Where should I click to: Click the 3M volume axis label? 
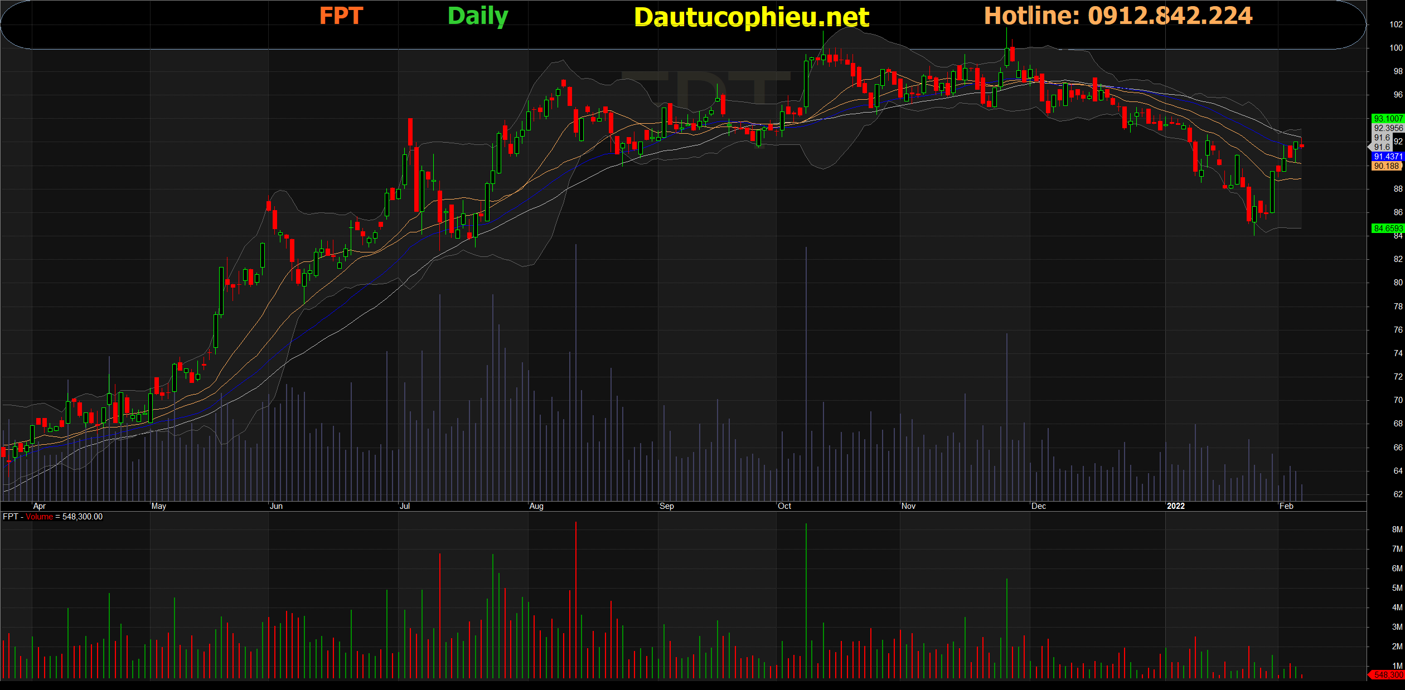[1397, 627]
